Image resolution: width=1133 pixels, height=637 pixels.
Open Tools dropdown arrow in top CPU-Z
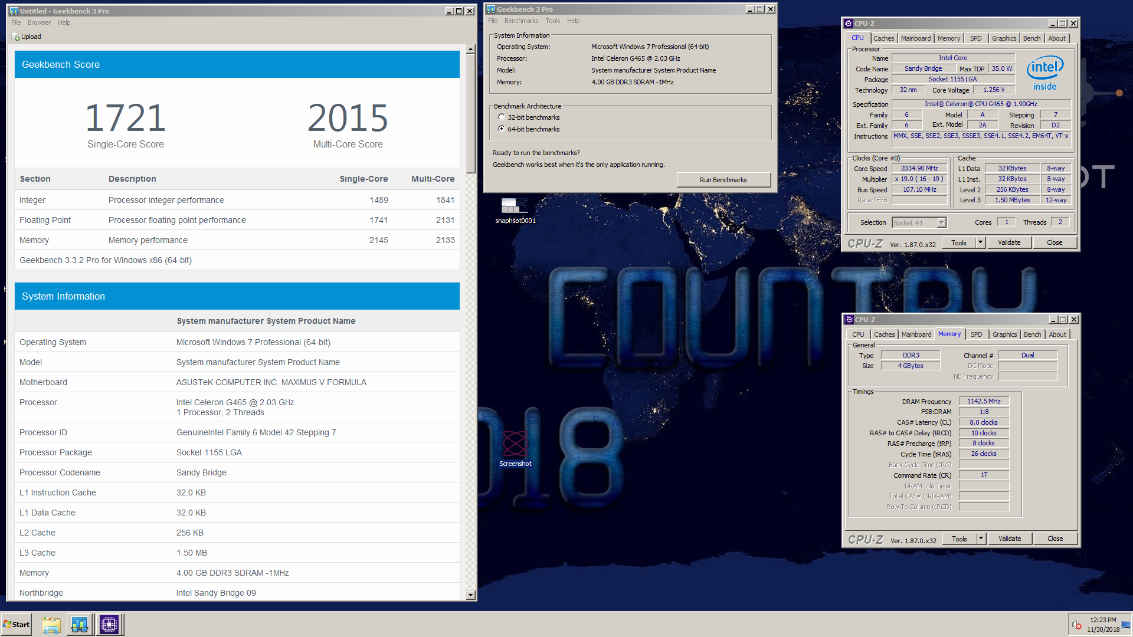coord(980,242)
